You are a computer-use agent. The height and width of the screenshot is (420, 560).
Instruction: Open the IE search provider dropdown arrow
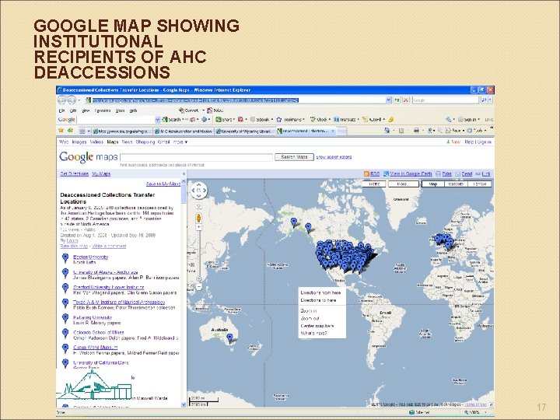click(490, 100)
